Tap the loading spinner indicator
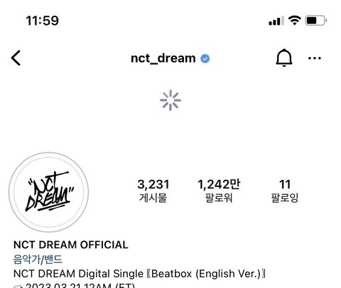The width and height of the screenshot is (341, 288). (x=170, y=100)
